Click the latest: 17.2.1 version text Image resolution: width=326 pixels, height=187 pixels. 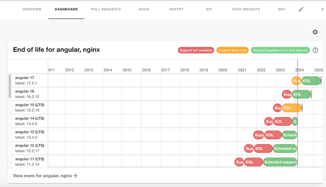pyautogui.click(x=26, y=83)
